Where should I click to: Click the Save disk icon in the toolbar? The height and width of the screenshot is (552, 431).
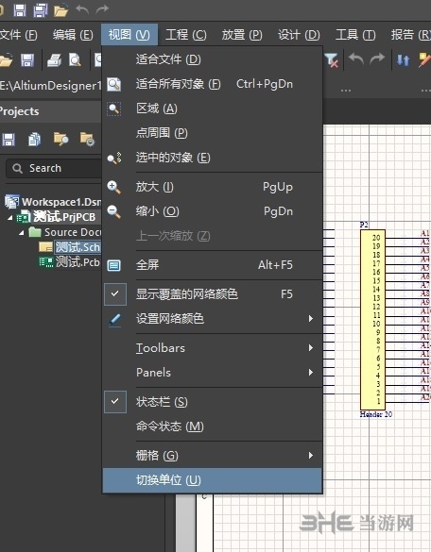[27, 60]
